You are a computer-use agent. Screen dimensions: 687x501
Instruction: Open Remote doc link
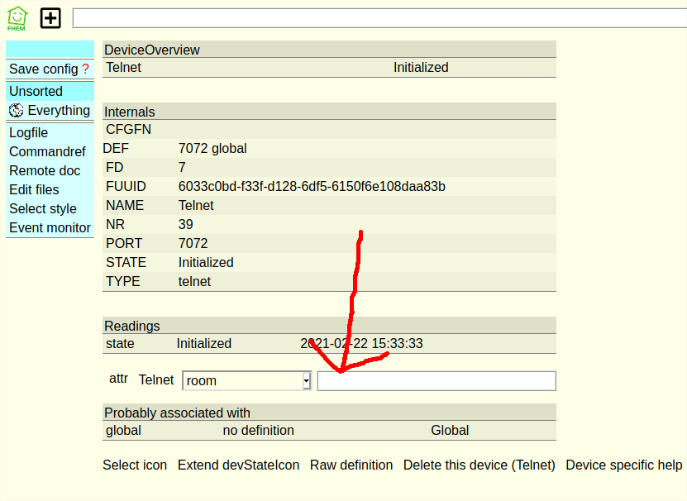[x=45, y=170]
